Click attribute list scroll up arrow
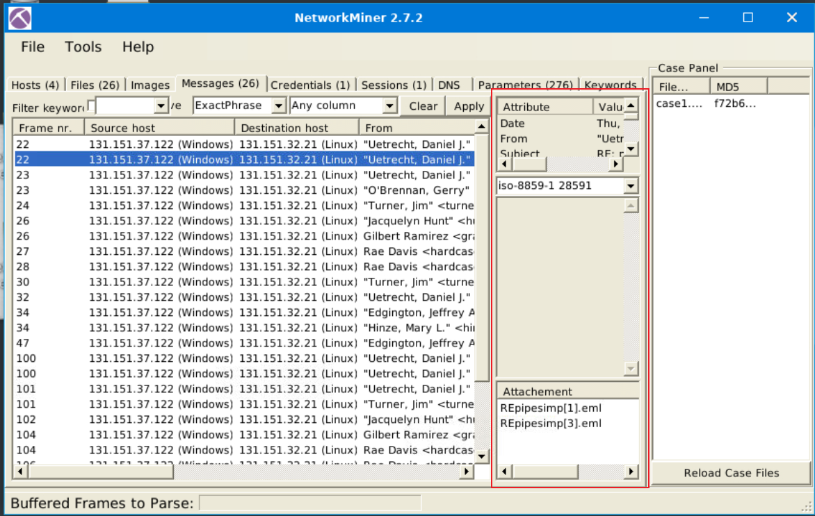815x516 pixels. pos(631,106)
